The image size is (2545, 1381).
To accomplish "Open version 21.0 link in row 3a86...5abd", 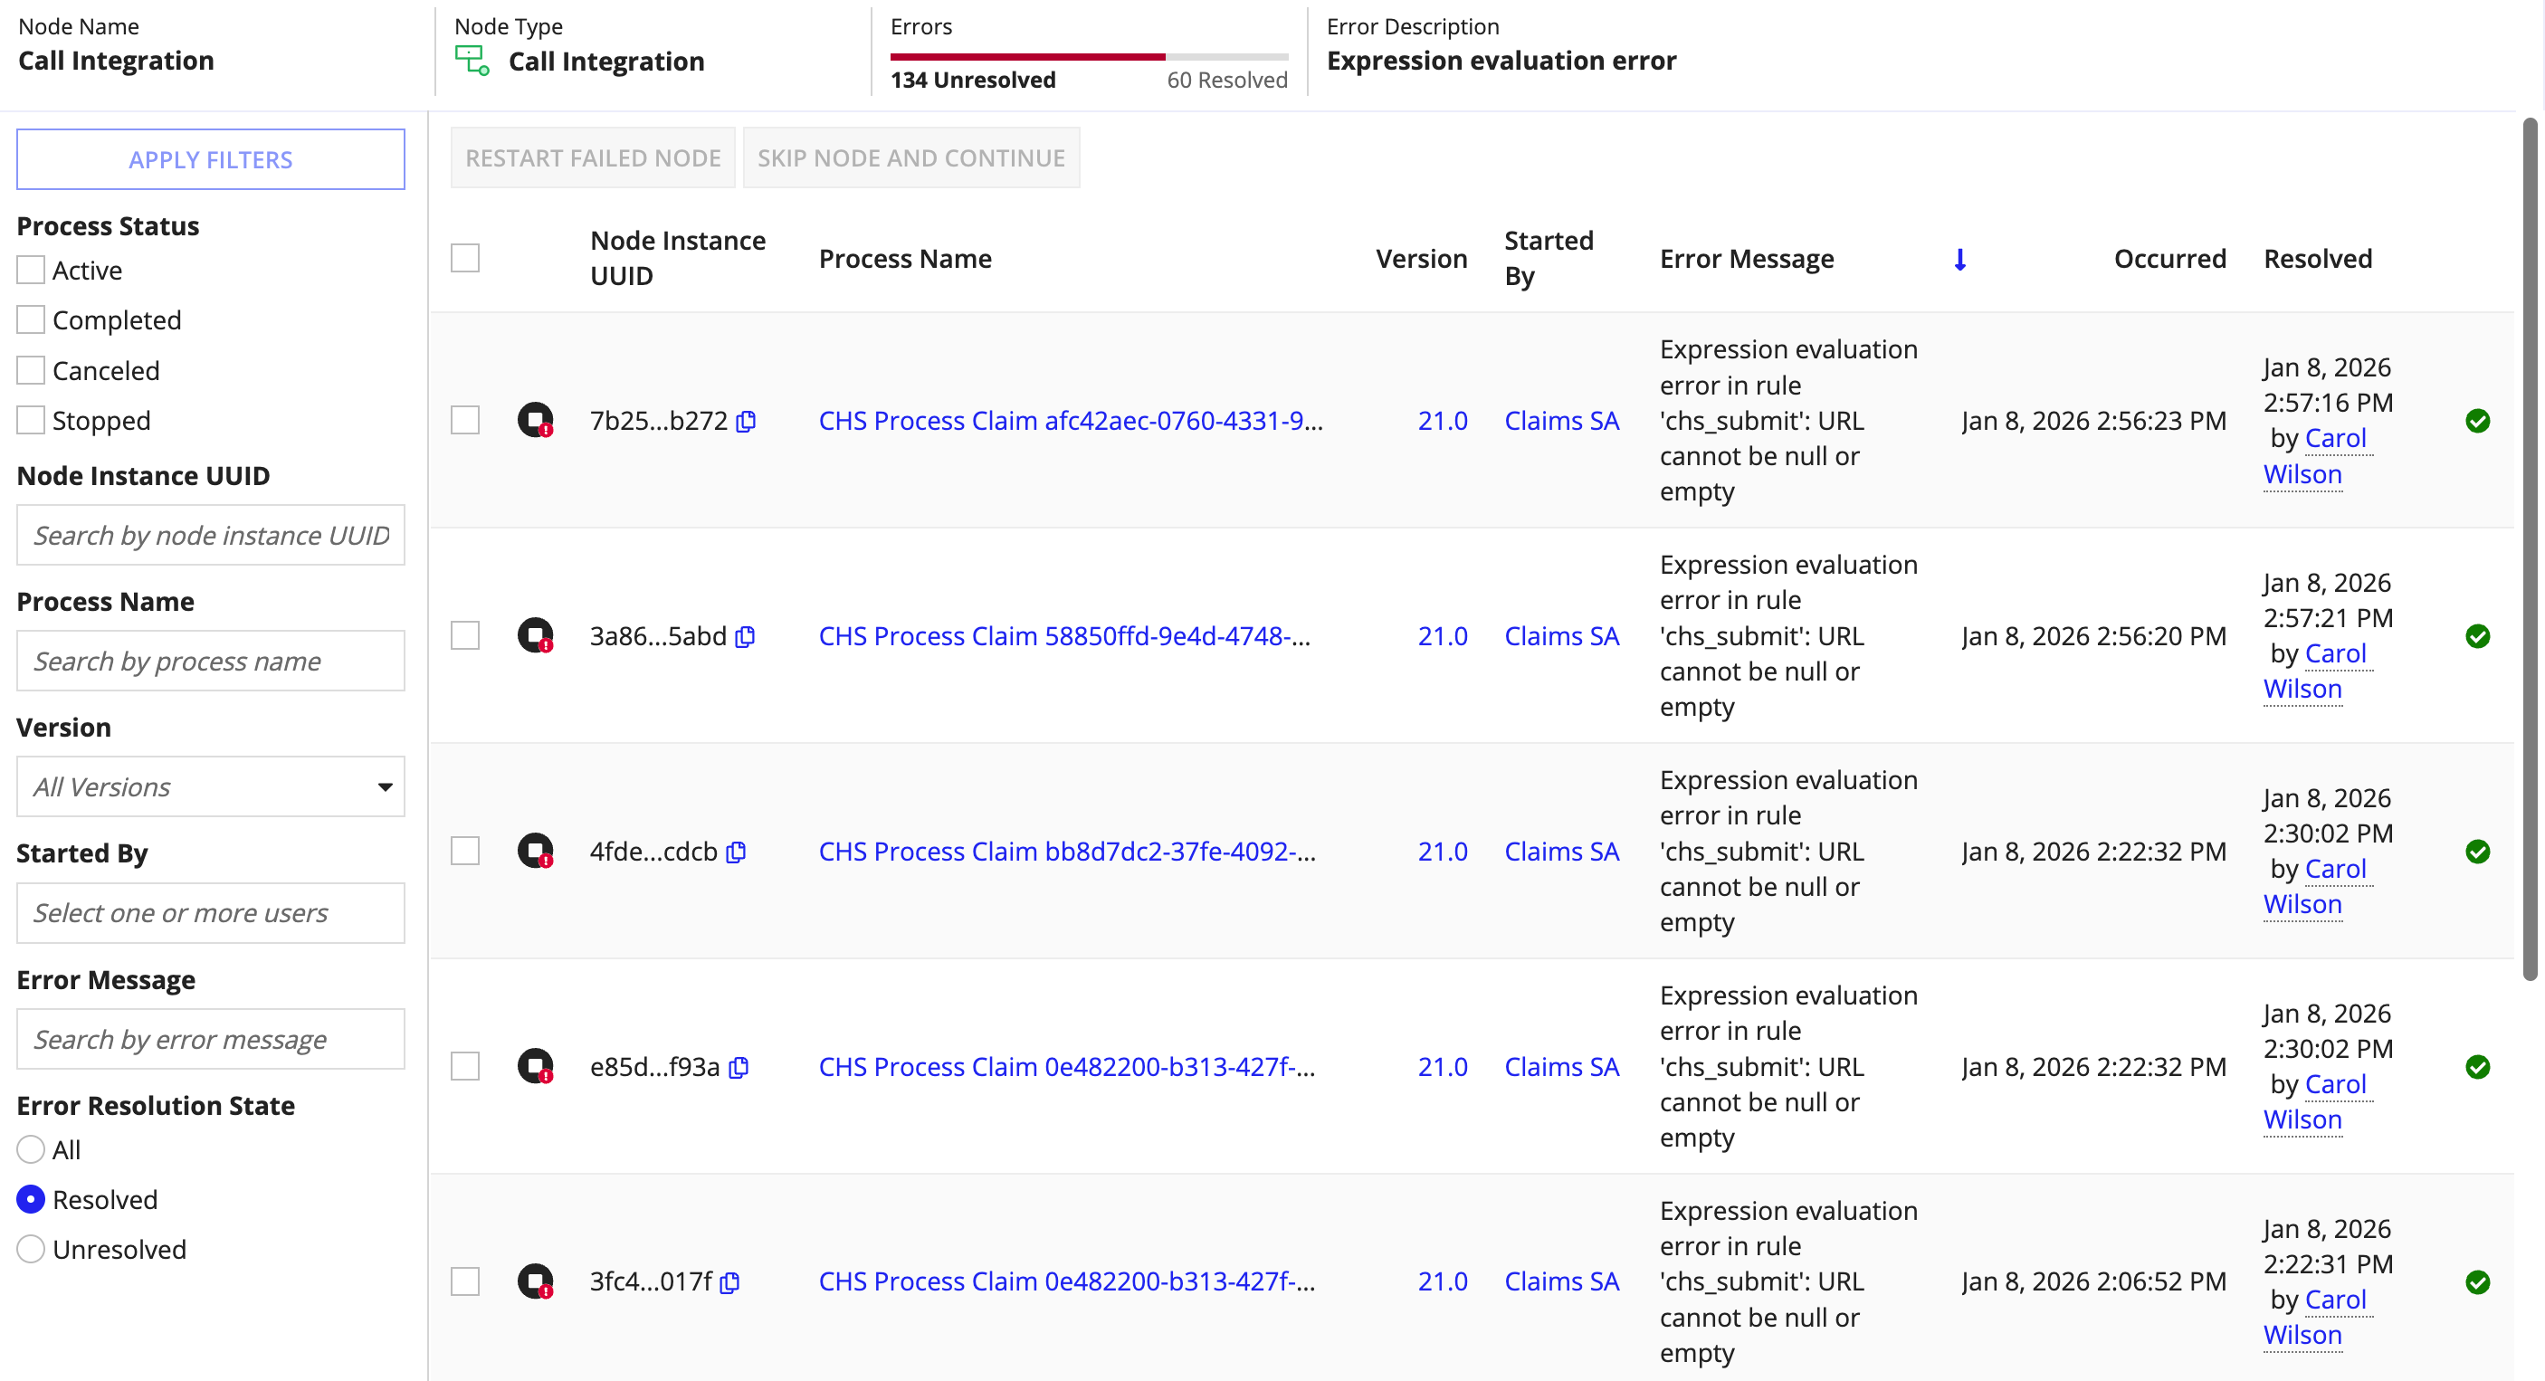I will click(x=1443, y=636).
